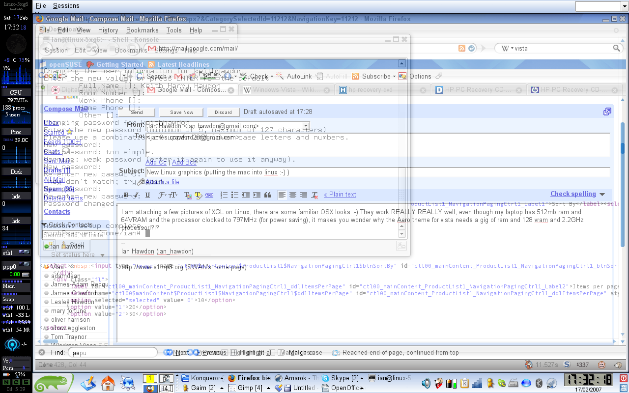
Task: Pop the compose window out with the new-window icon
Action: (607, 112)
